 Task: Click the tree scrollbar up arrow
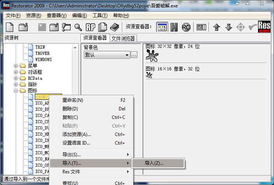pos(75,47)
